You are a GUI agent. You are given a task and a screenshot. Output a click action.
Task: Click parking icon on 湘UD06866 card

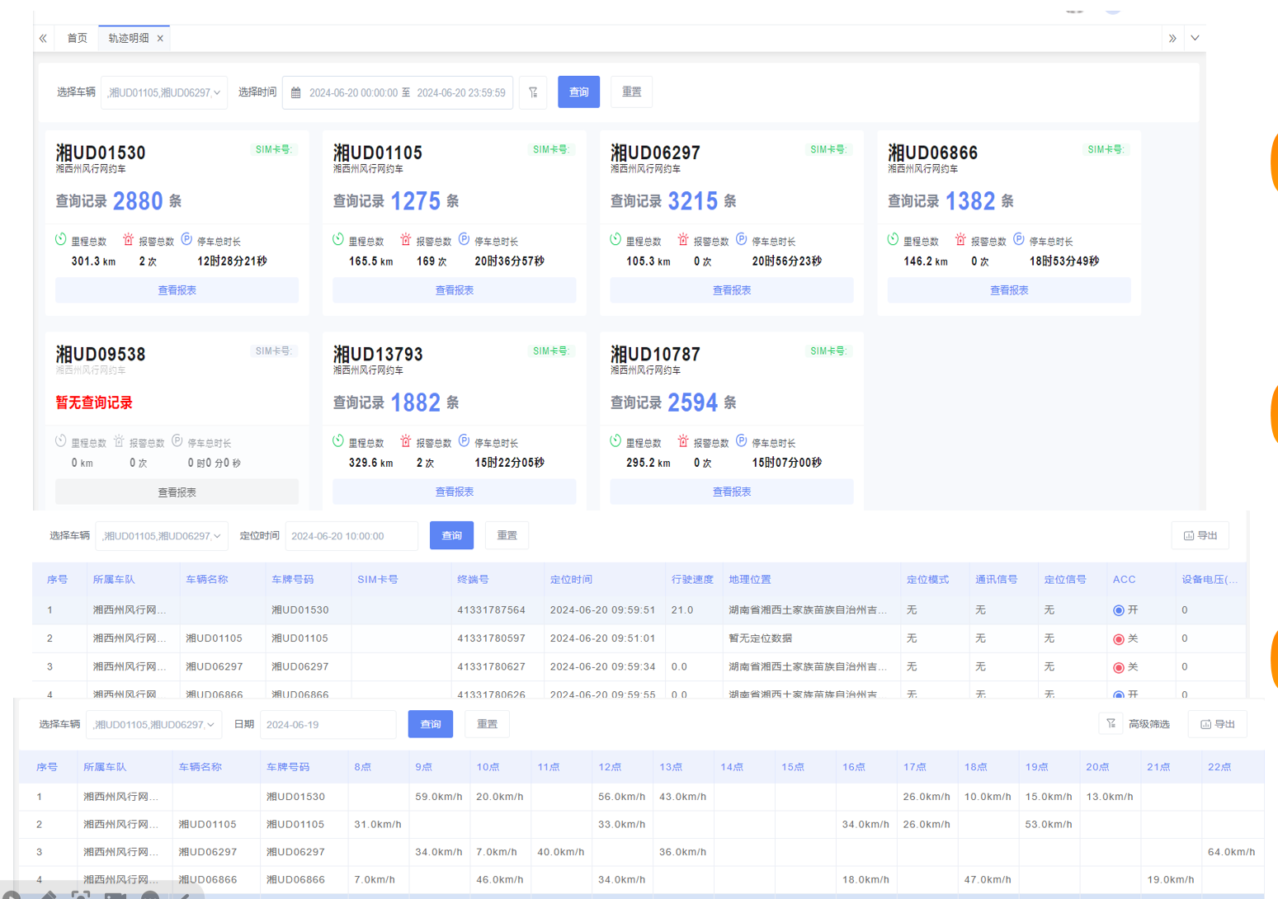click(1018, 239)
